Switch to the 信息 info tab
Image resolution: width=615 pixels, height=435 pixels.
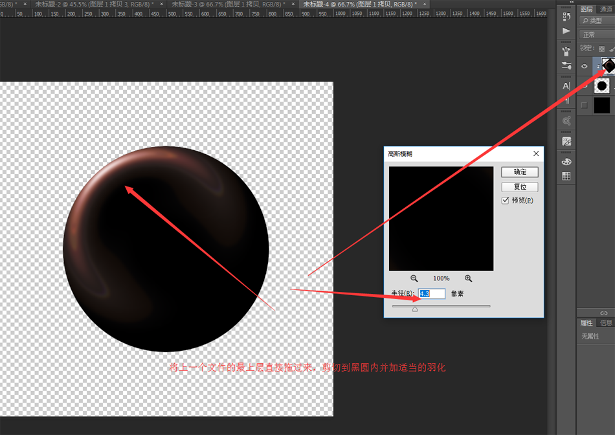click(606, 323)
